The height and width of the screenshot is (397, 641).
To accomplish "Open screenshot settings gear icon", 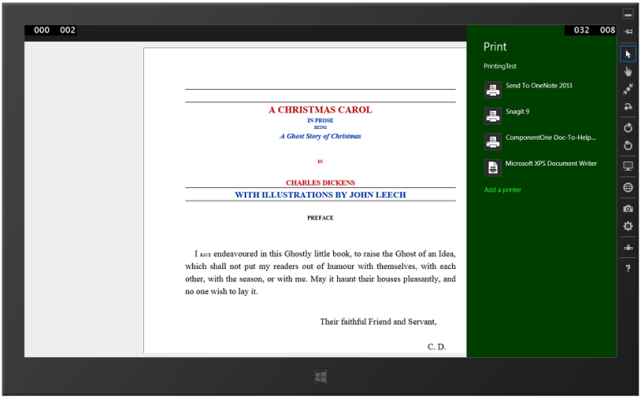I will click(628, 226).
